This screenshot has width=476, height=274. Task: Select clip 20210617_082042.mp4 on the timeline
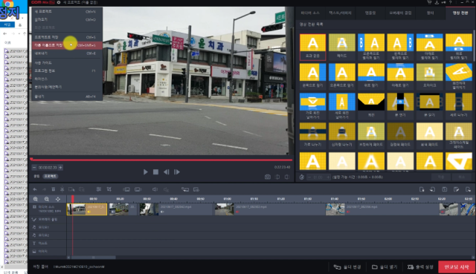[x=177, y=209]
